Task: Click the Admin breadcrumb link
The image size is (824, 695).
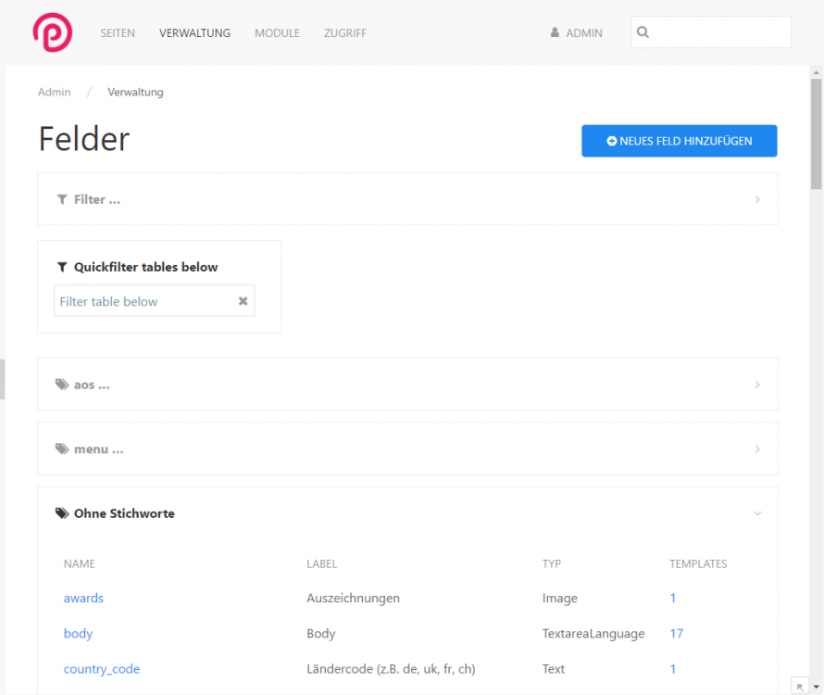Action: tap(54, 92)
